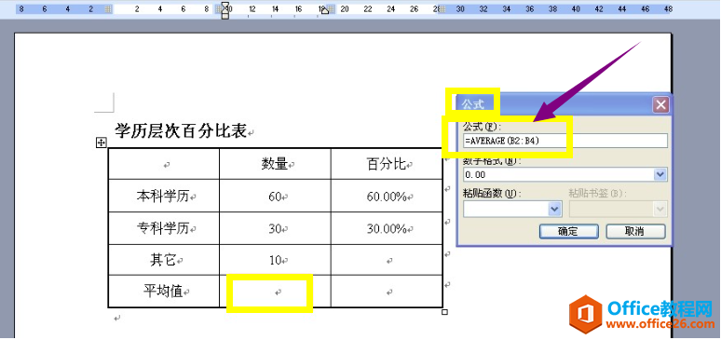Click the 确定 button
The width and height of the screenshot is (721, 340).
click(x=568, y=231)
